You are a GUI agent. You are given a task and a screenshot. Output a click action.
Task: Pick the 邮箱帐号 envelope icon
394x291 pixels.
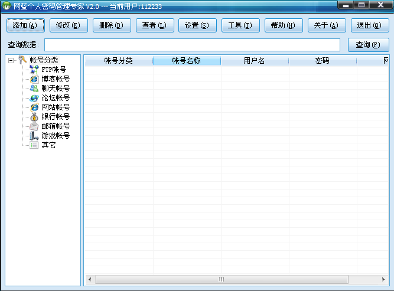[34, 126]
